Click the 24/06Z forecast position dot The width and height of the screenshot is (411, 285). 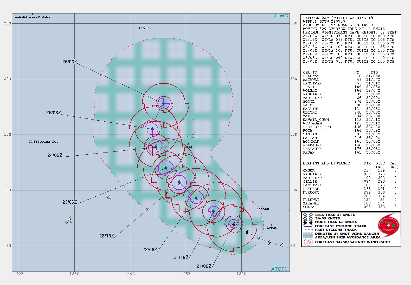pyautogui.click(x=156, y=147)
